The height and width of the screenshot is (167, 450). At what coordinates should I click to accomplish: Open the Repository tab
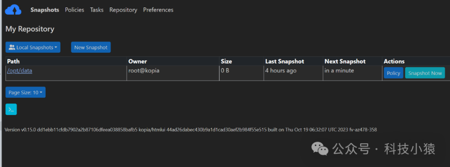[x=123, y=10]
